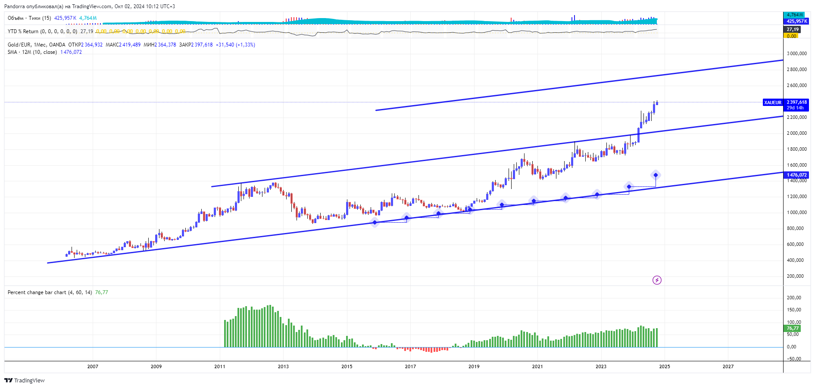This screenshot has width=815, height=388.
Task: Click the 2011 label on time axis
Action: pyautogui.click(x=220, y=366)
